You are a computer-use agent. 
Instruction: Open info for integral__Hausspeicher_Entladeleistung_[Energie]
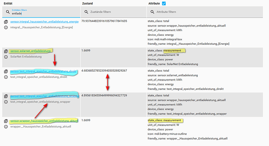click(6, 27)
